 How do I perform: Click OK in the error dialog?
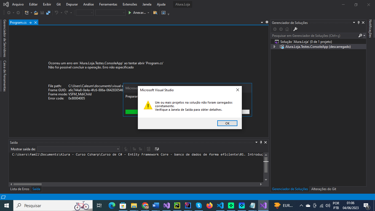[227, 123]
